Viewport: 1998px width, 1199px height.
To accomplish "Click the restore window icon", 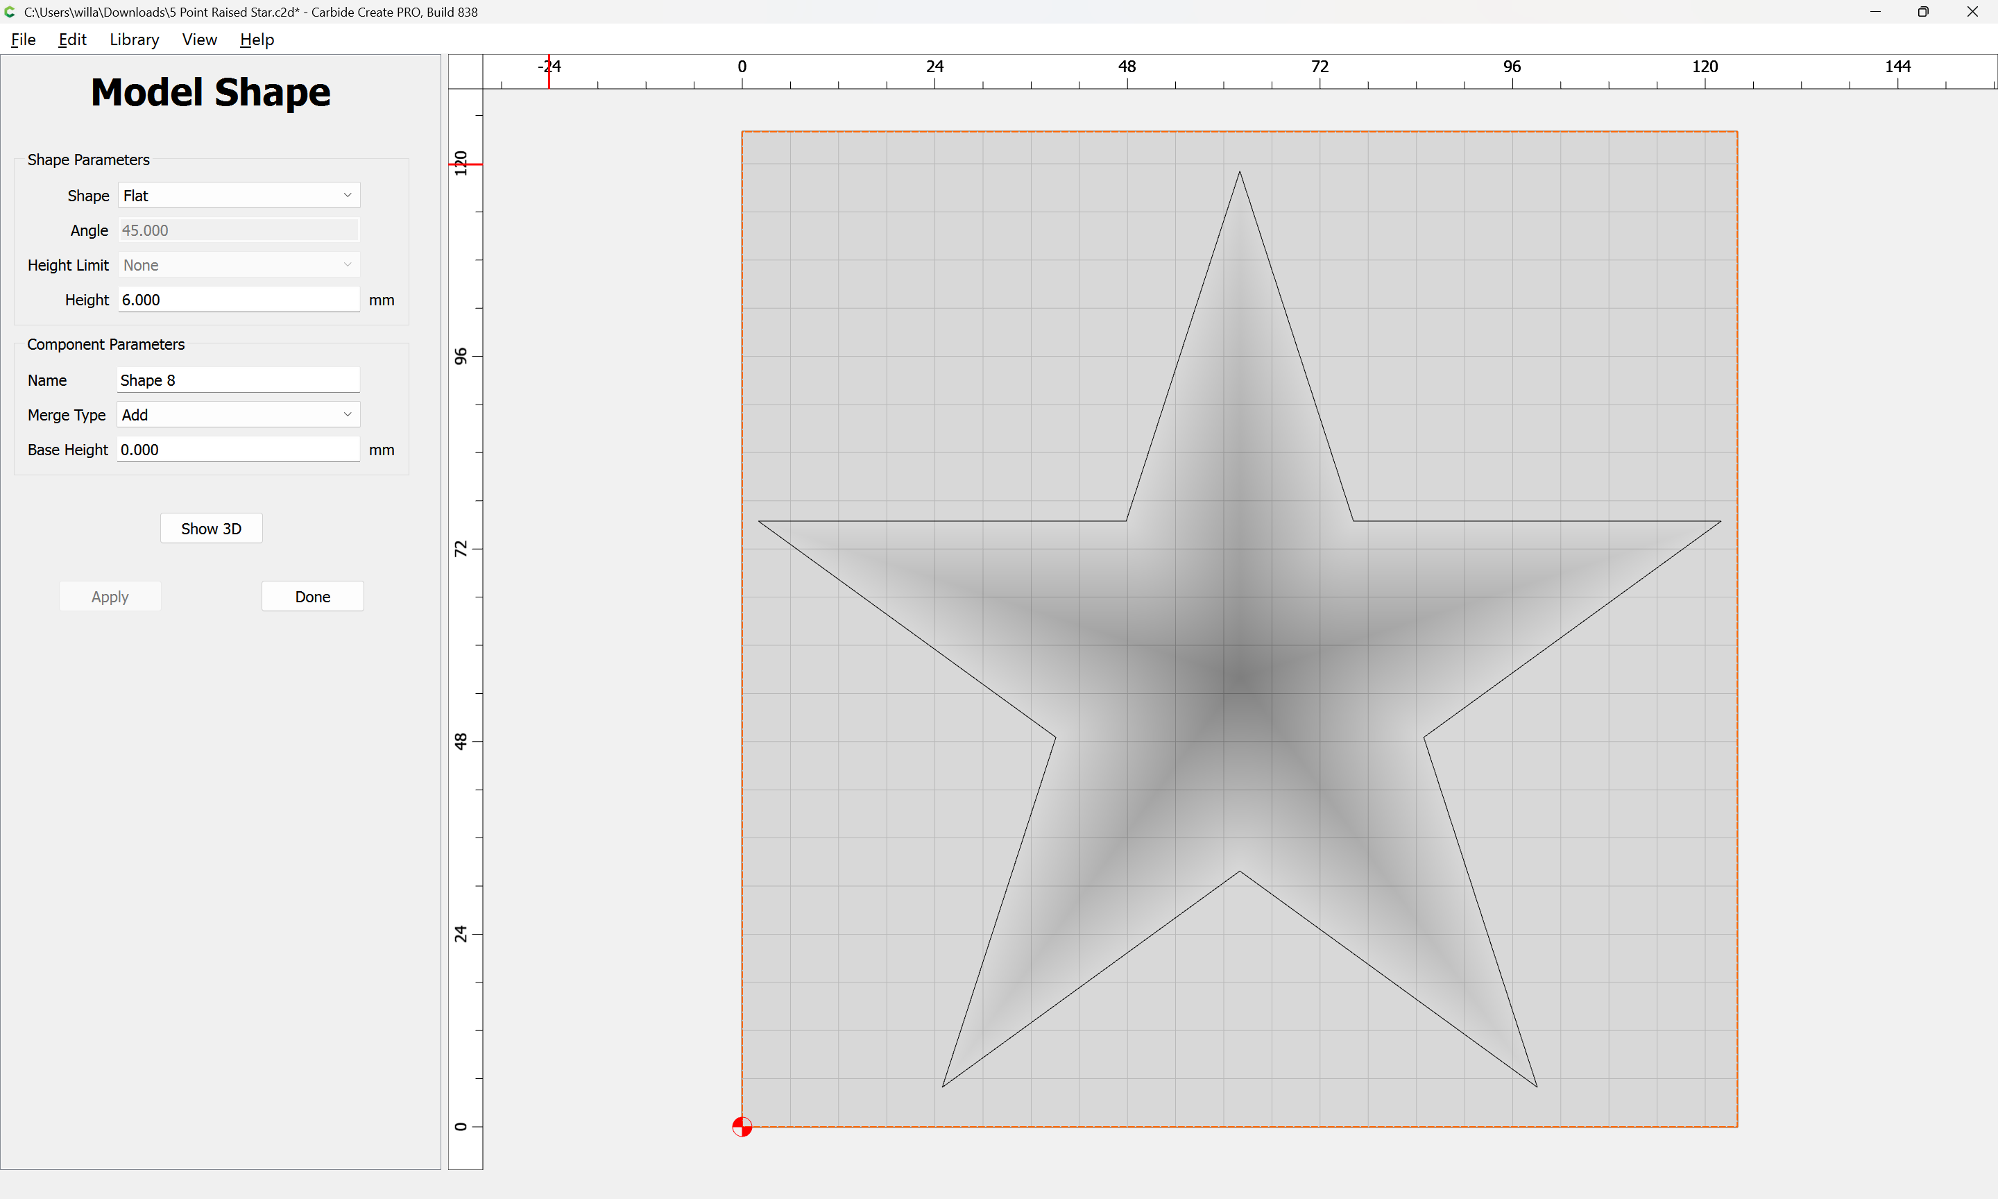I will click(1923, 12).
